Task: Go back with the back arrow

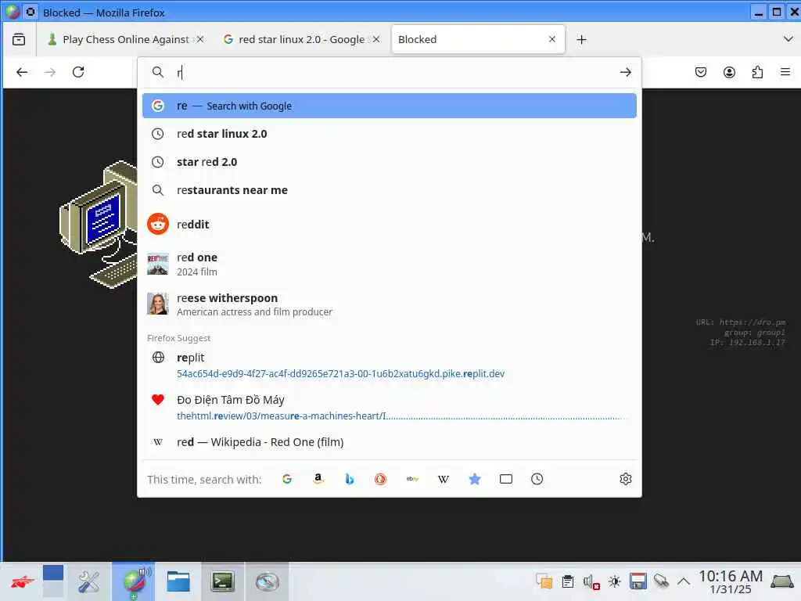Action: (22, 72)
